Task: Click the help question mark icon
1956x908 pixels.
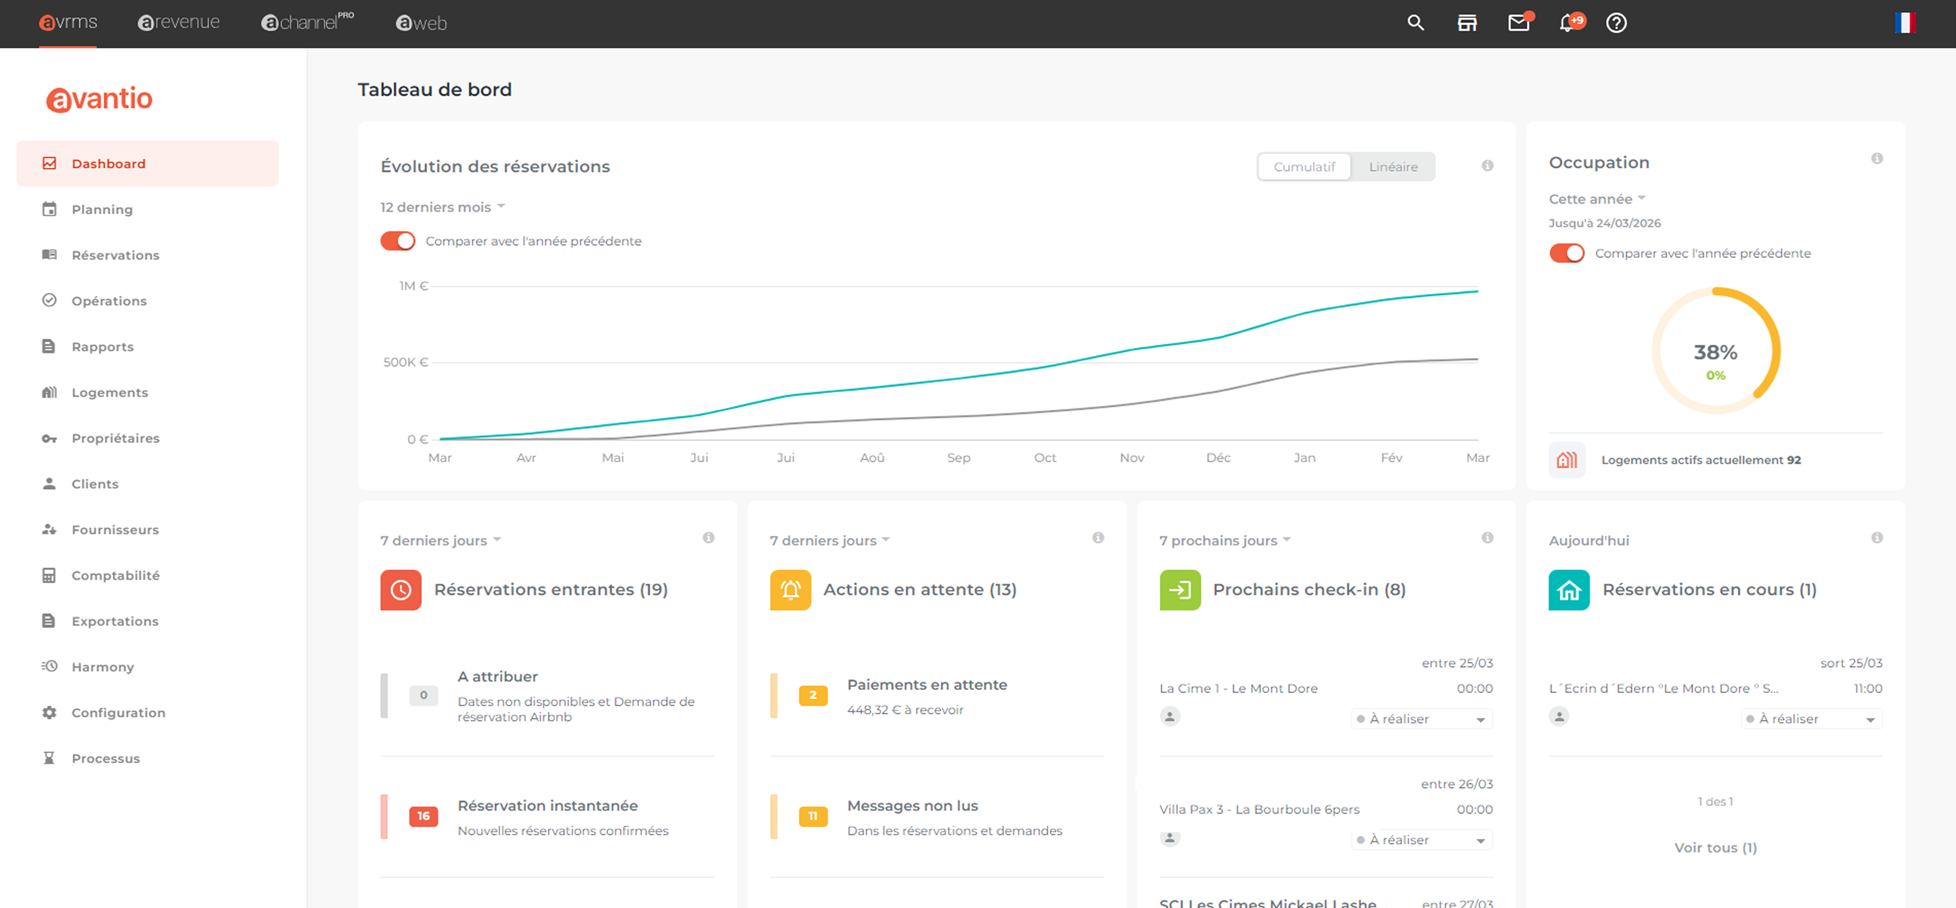Action: (x=1616, y=23)
